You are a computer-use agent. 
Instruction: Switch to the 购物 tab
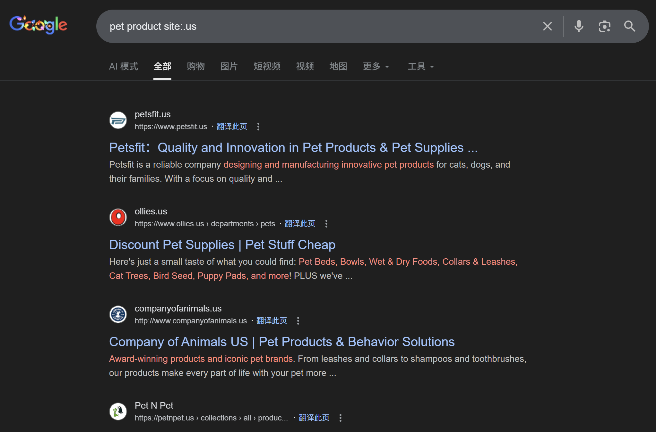tap(196, 66)
